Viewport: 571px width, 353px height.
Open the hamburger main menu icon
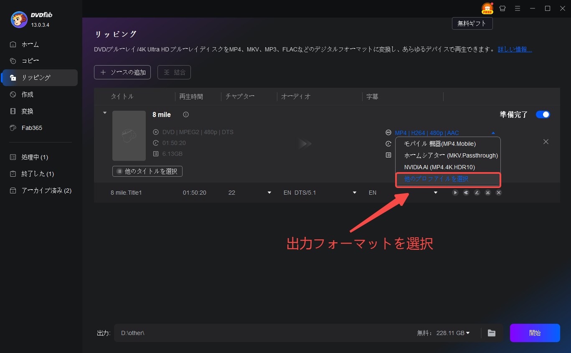click(518, 8)
